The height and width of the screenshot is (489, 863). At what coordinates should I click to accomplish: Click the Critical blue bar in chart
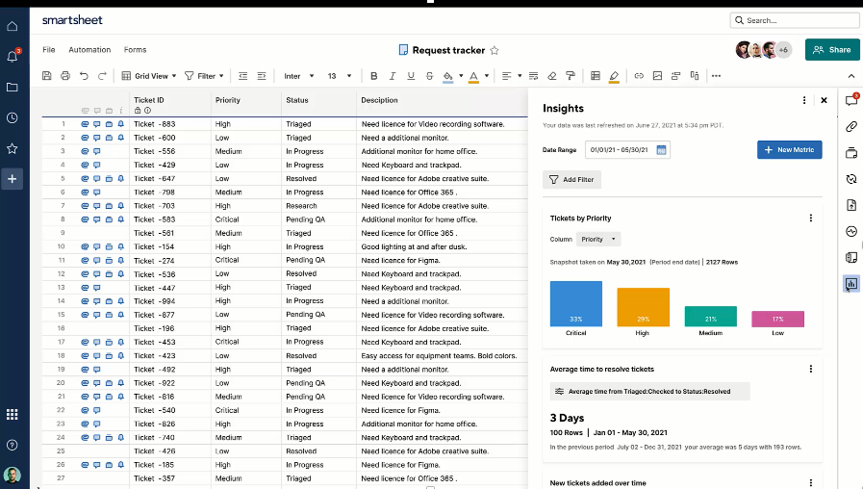point(575,304)
